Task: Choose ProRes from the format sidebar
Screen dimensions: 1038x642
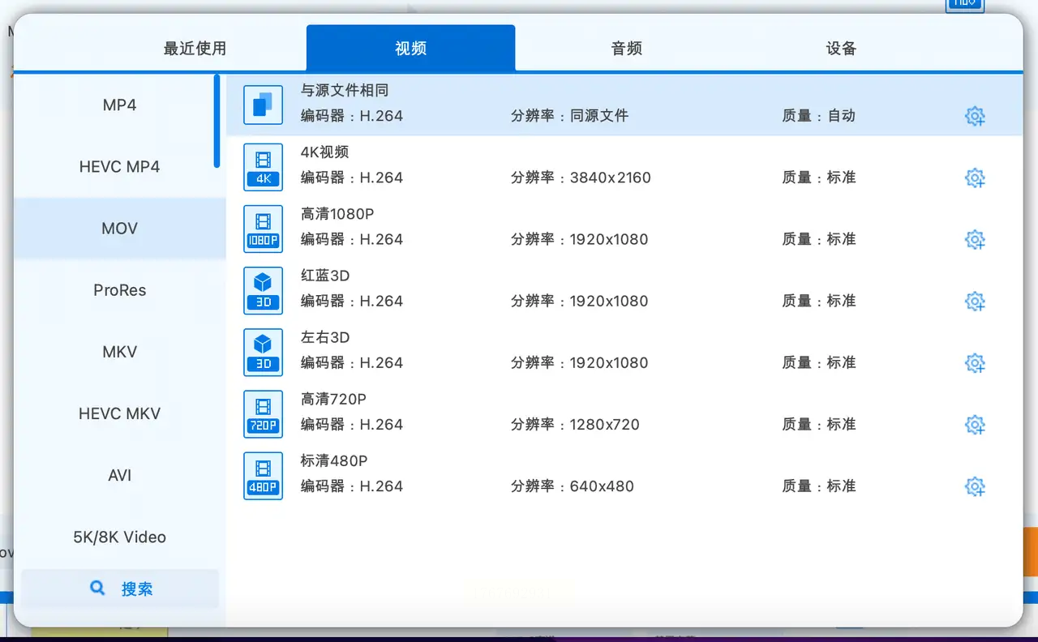Action: 119,290
